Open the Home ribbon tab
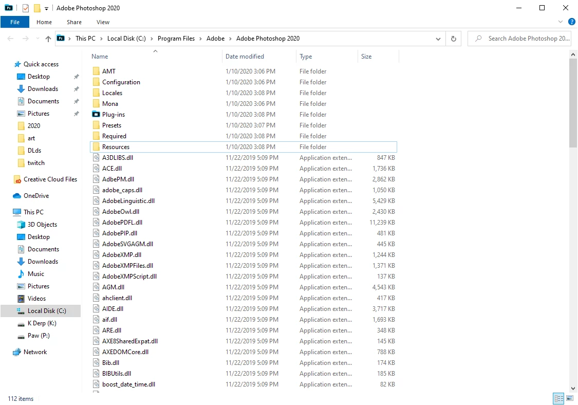The image size is (578, 405). click(x=44, y=22)
